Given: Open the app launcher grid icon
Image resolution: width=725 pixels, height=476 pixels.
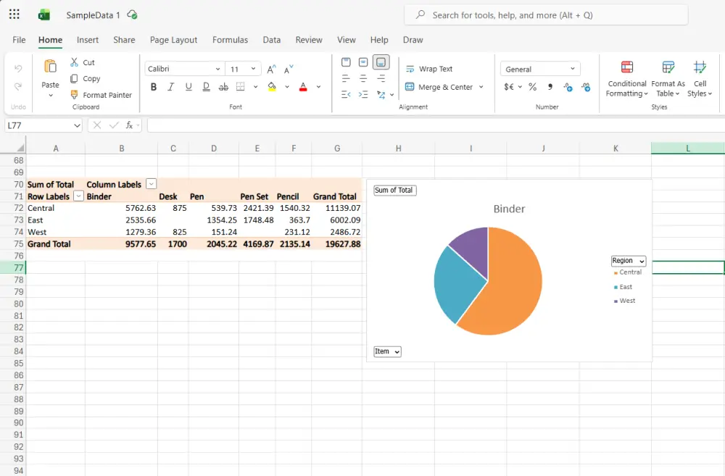Looking at the screenshot, I should [x=14, y=14].
